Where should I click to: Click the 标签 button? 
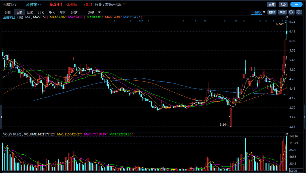click(271, 5)
